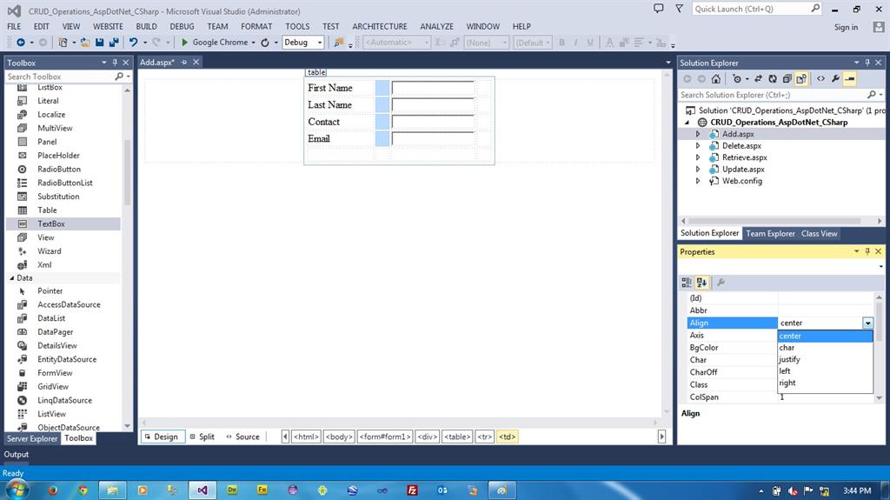Open Retrieve.aspx in Solution Explorer
Image resolution: width=890 pixels, height=500 pixels.
[x=744, y=157]
